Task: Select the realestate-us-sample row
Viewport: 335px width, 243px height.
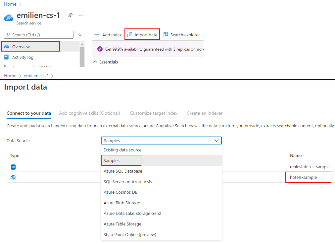Action: (x=171, y=167)
